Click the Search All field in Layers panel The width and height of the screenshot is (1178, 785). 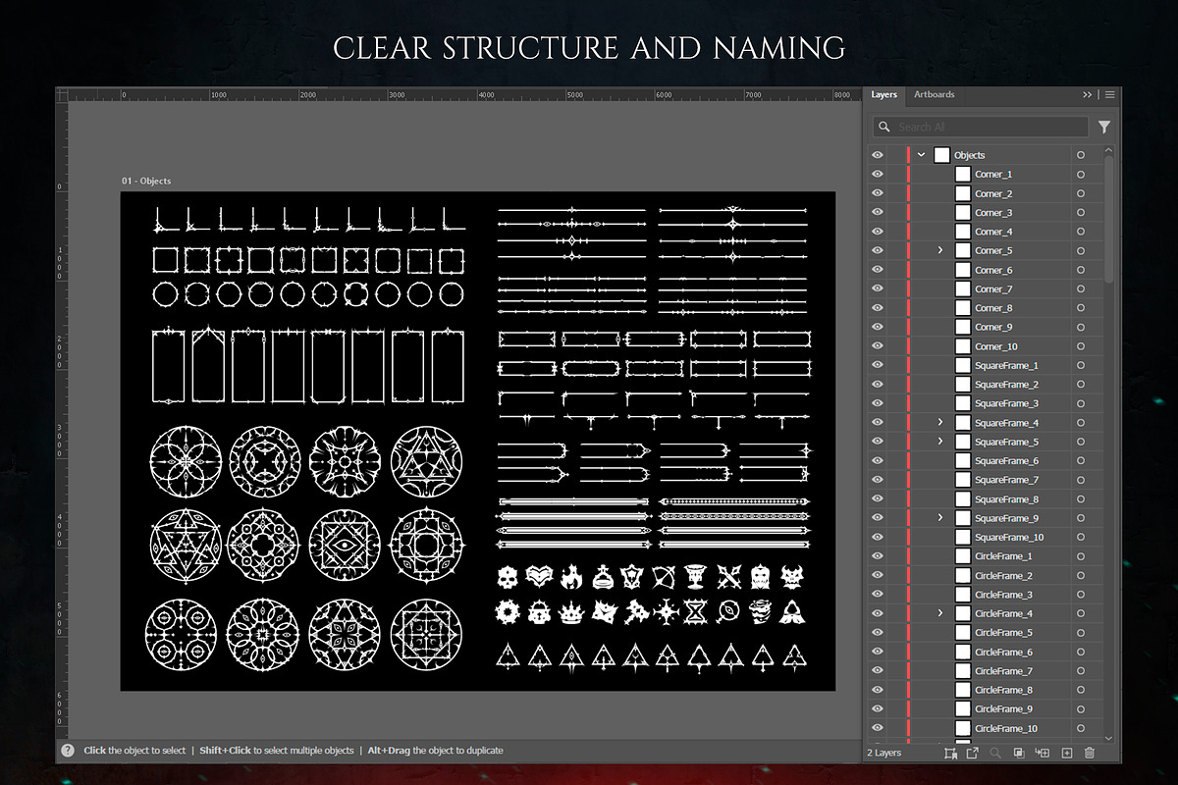981,127
